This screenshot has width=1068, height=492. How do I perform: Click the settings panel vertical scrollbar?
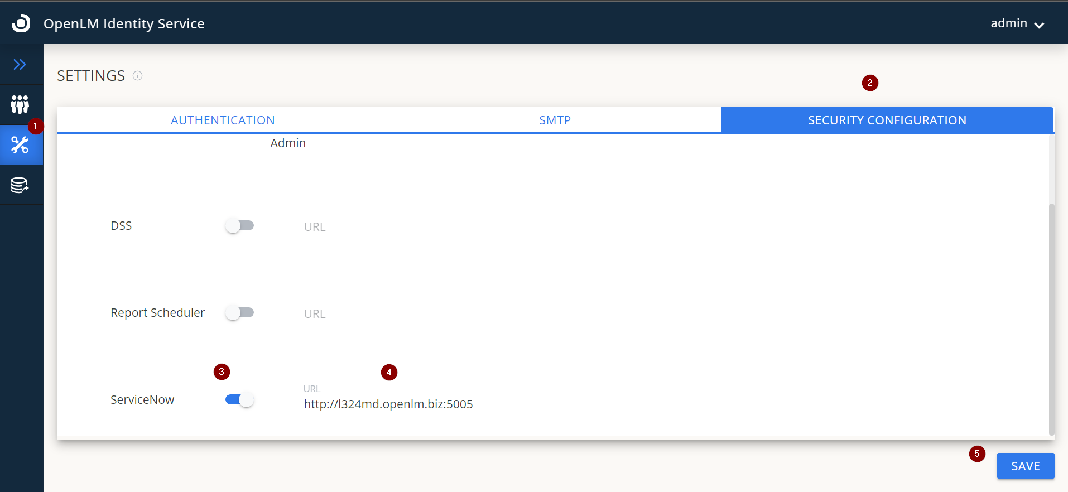pyautogui.click(x=1051, y=318)
